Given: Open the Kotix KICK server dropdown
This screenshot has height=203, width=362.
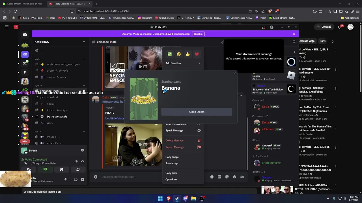Looking at the screenshot, I should pyautogui.click(x=60, y=42).
